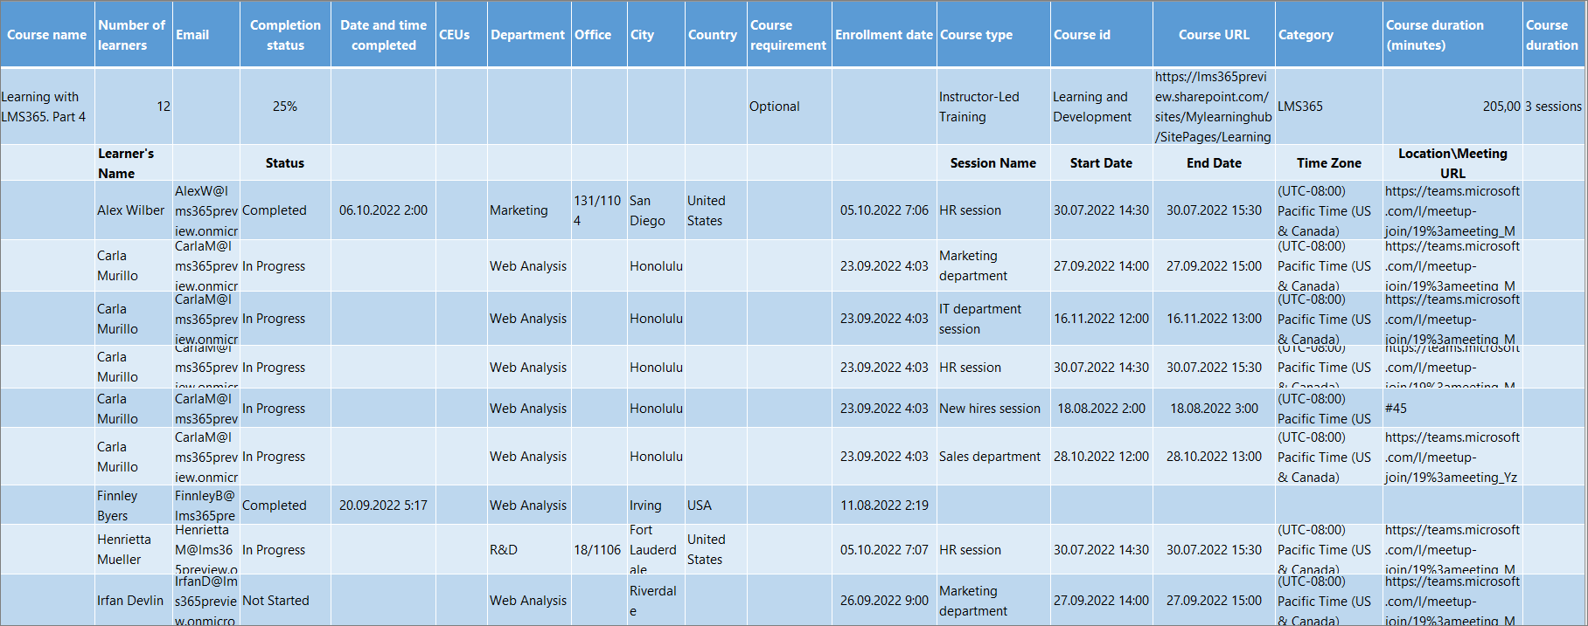Click the Course name column header

coord(47,35)
